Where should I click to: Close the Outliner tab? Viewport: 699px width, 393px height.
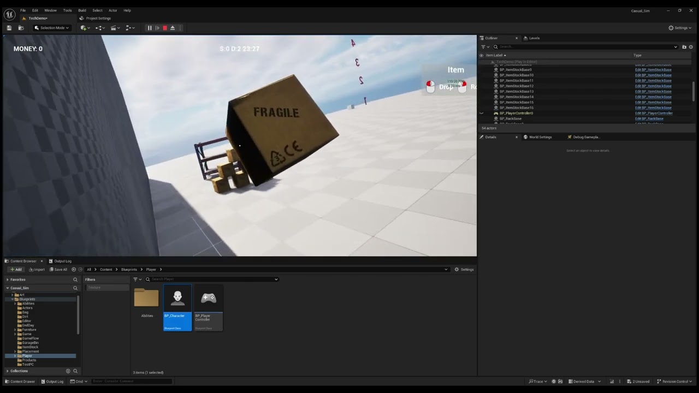coord(517,38)
